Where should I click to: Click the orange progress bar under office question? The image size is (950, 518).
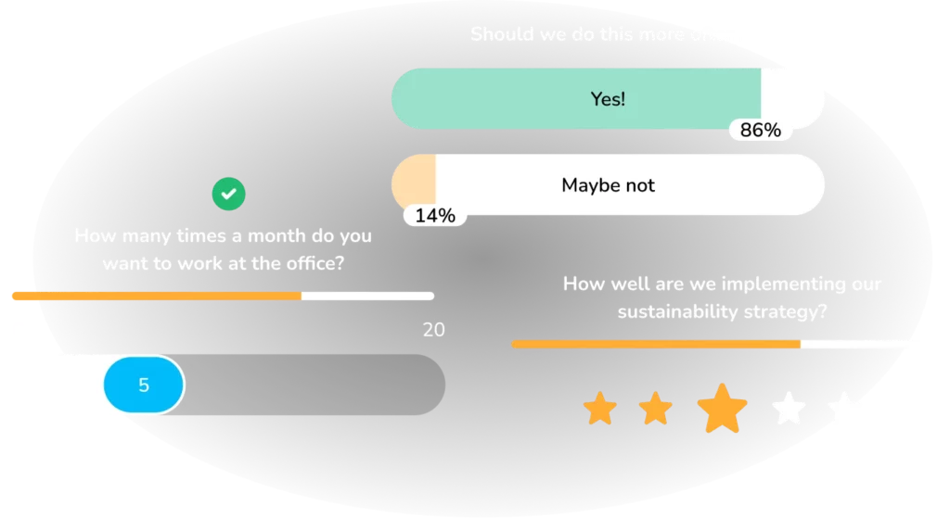coord(157,296)
